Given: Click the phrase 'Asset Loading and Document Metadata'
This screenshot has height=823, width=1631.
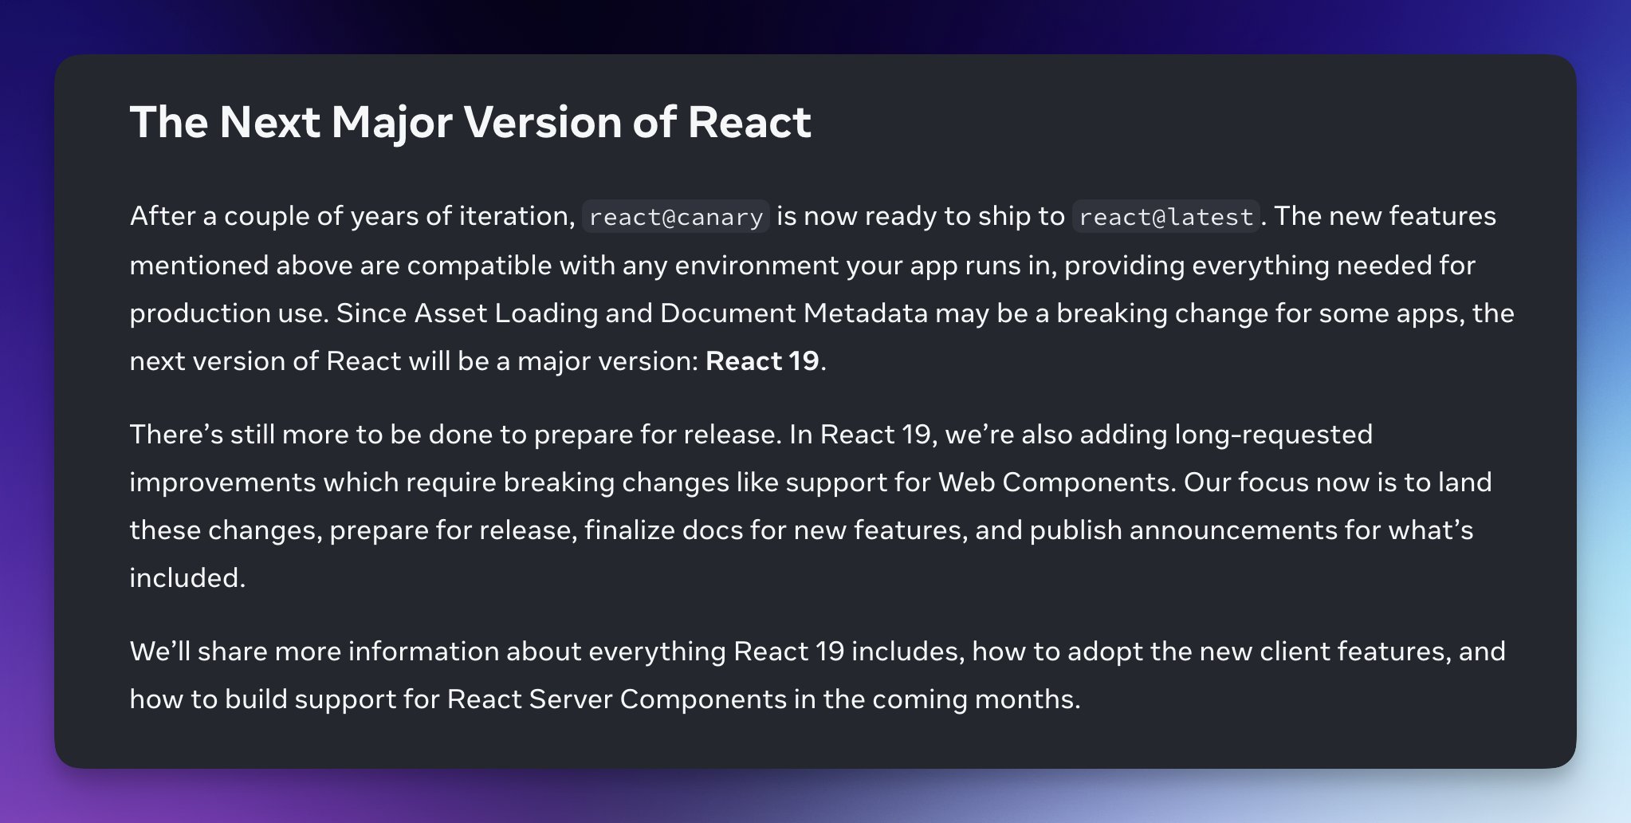Looking at the screenshot, I should [671, 313].
